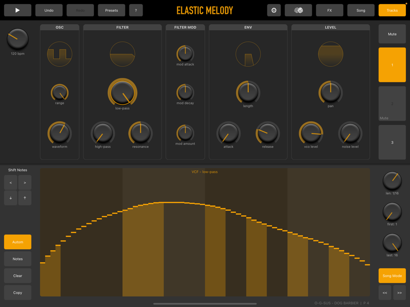410x307 pixels.
Task: Click the Undo button
Action: click(x=49, y=10)
